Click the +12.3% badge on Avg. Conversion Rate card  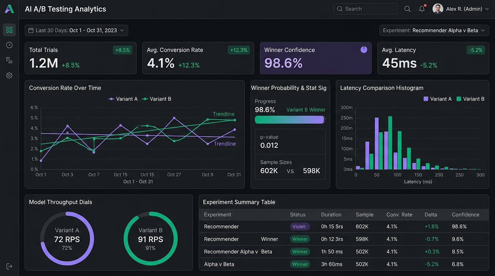(239, 50)
